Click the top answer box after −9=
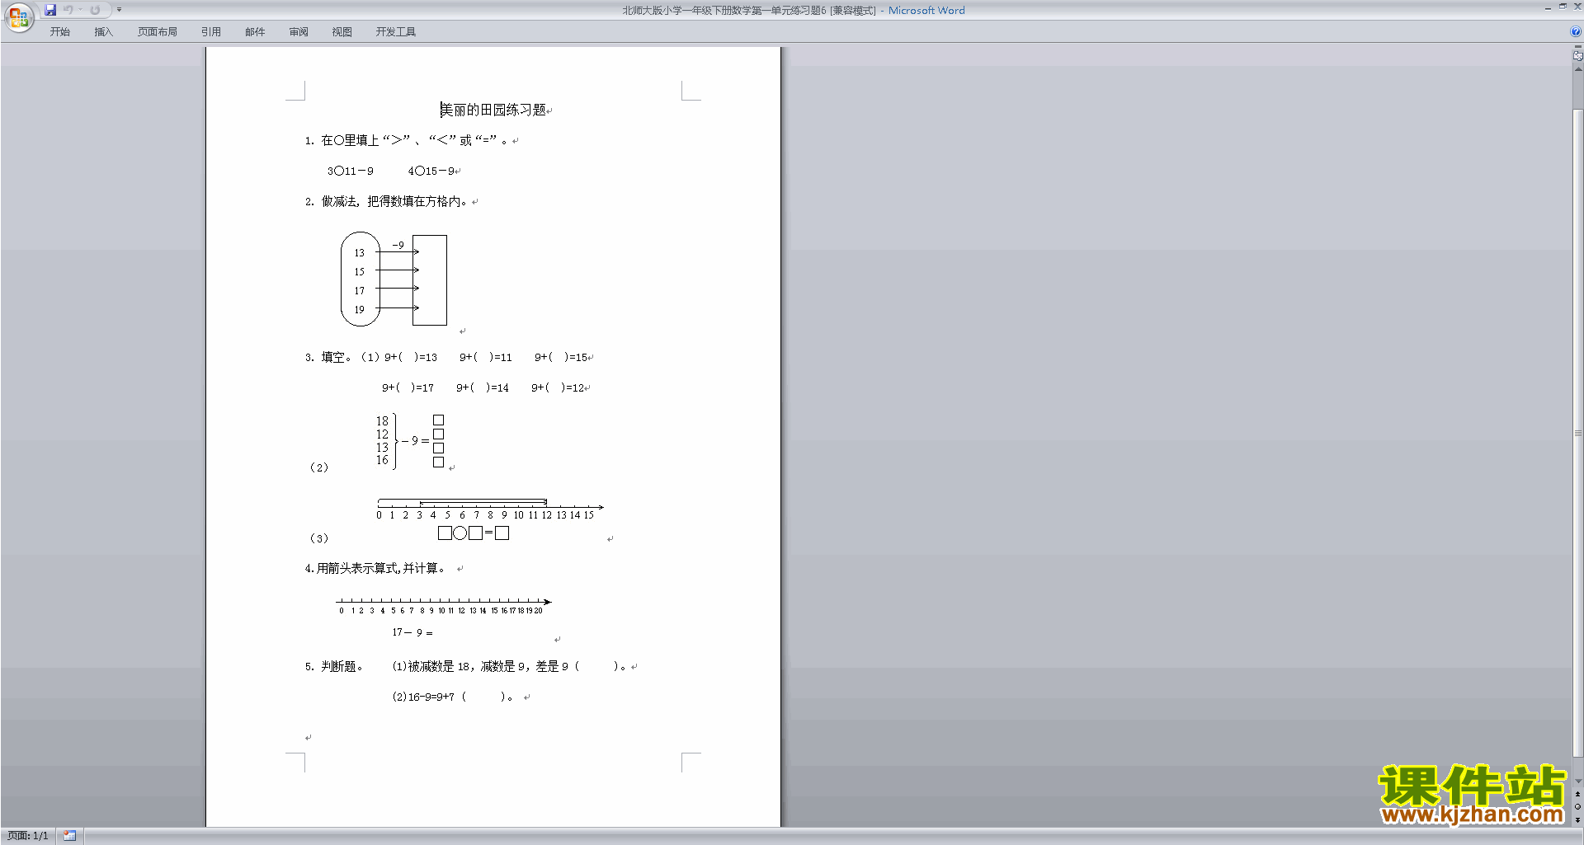The height and width of the screenshot is (845, 1584). 438,420
